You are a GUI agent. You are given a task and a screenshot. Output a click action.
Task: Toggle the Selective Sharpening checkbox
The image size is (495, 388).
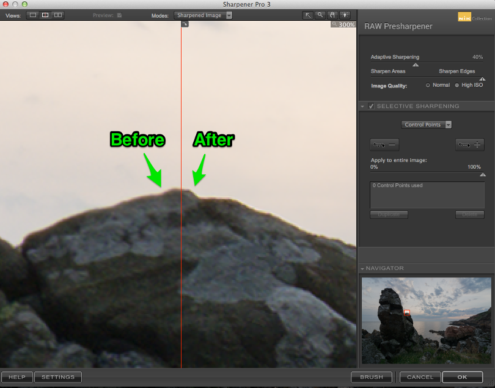click(x=372, y=106)
